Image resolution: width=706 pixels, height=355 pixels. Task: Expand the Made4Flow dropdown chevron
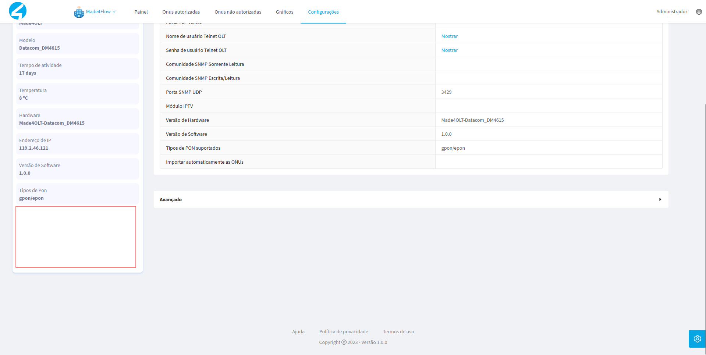pos(114,12)
